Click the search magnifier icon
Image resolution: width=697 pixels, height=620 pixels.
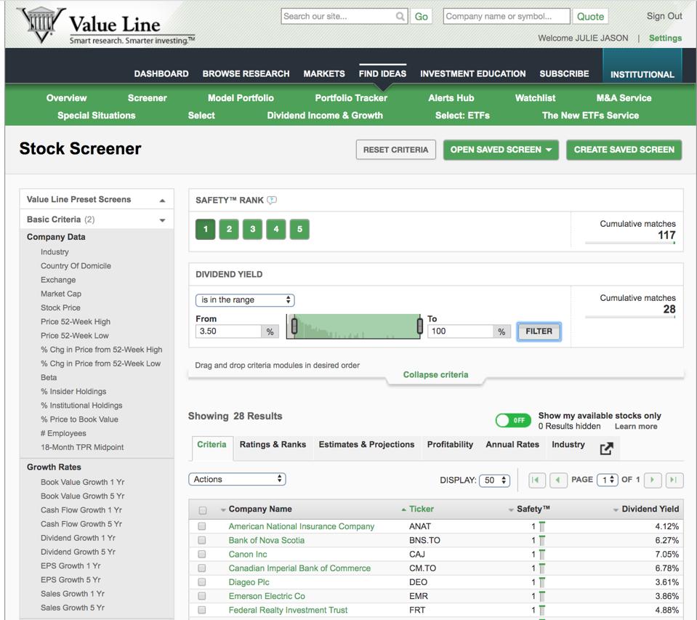coord(400,17)
